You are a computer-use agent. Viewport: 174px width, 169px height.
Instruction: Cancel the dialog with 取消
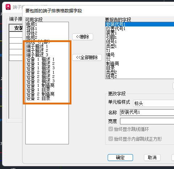point(152,157)
